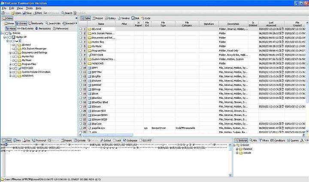
Task: Switch to File Extents sub-tab
Action: (x=25, y=29)
